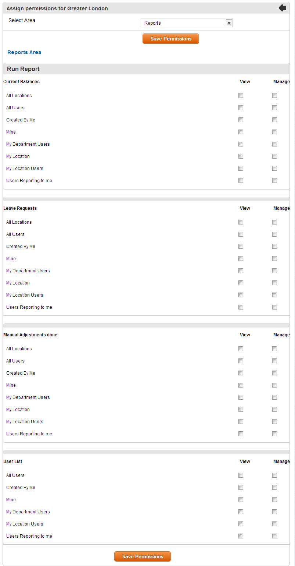Check View for Manual Adjustments My Location Users
The width and height of the screenshot is (295, 566).
click(241, 422)
